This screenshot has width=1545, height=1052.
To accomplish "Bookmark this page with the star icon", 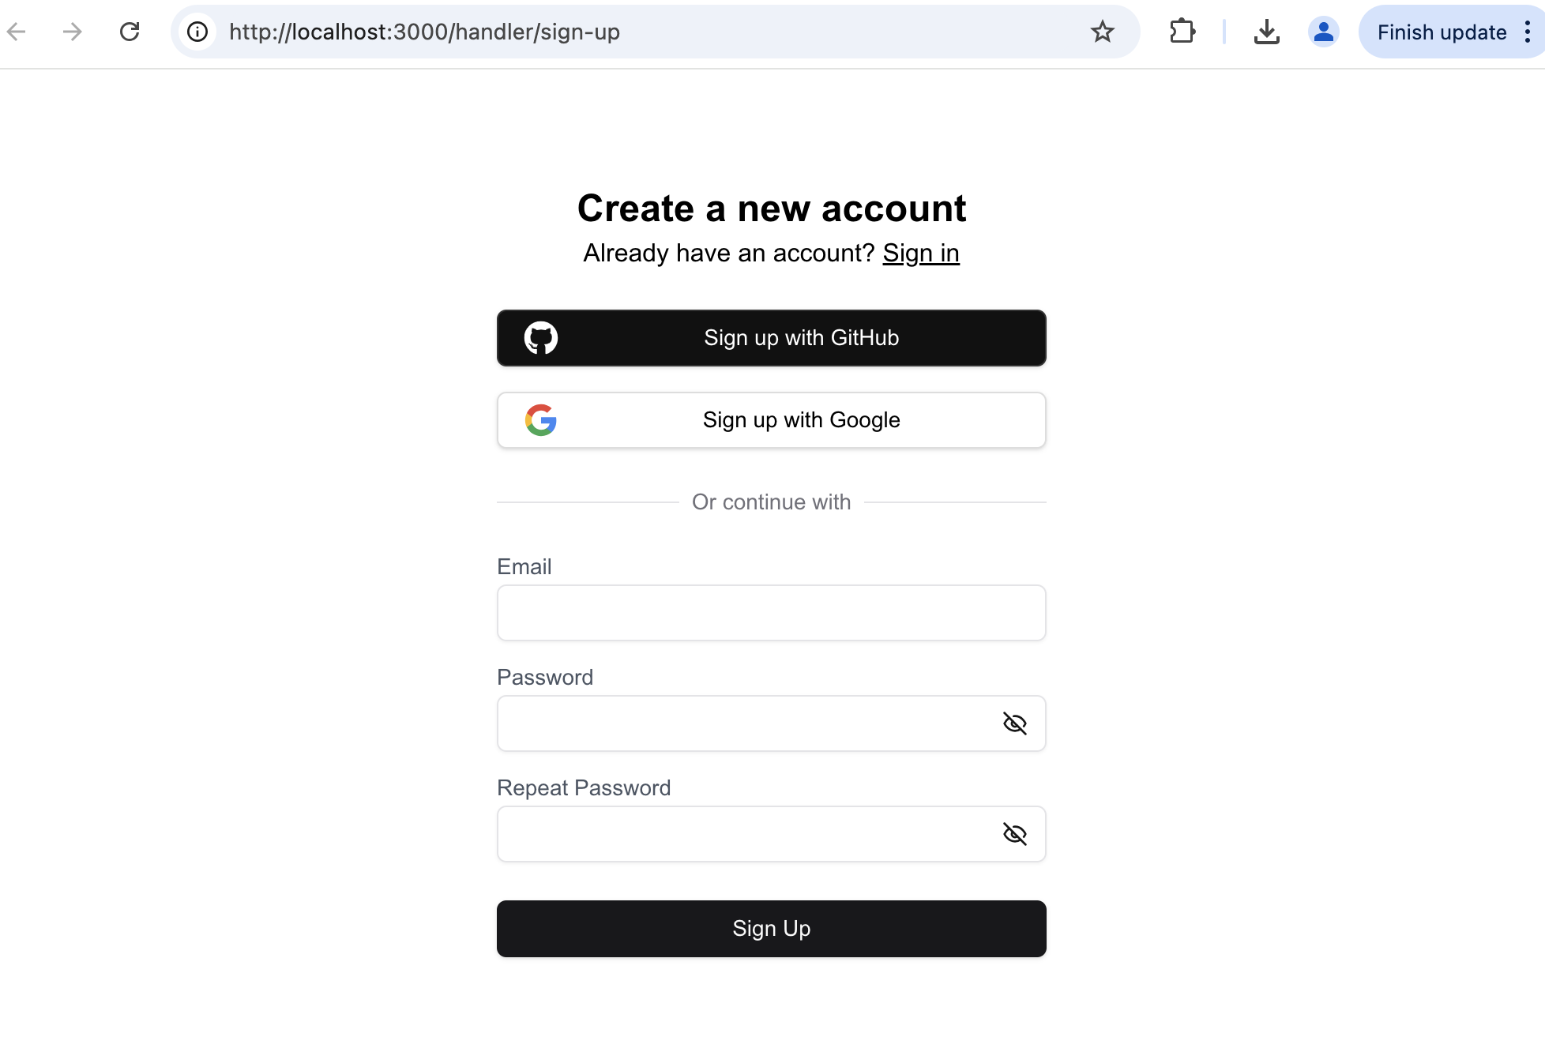I will pyautogui.click(x=1102, y=32).
